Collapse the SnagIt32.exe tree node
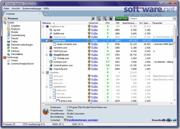This screenshot has height=129, width=180. click(x=46, y=55)
